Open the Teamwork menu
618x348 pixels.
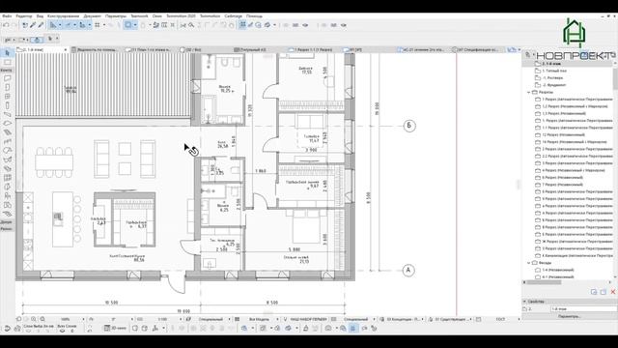[139, 16]
